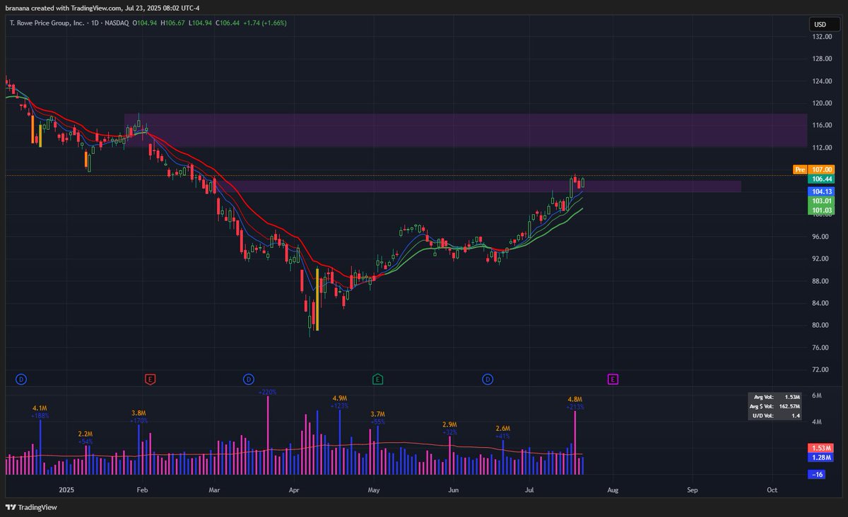Click the purple upcoming earnings E marker
The height and width of the screenshot is (517, 848).
tap(613, 380)
